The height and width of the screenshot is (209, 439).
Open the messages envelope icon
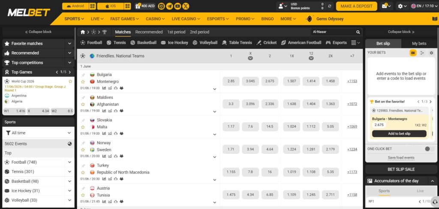coord(386,6)
